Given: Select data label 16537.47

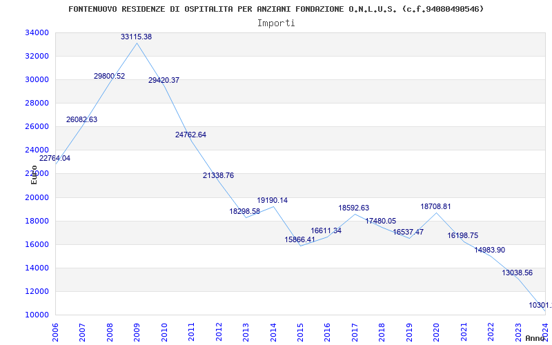Looking at the screenshot, I should 408,232.
